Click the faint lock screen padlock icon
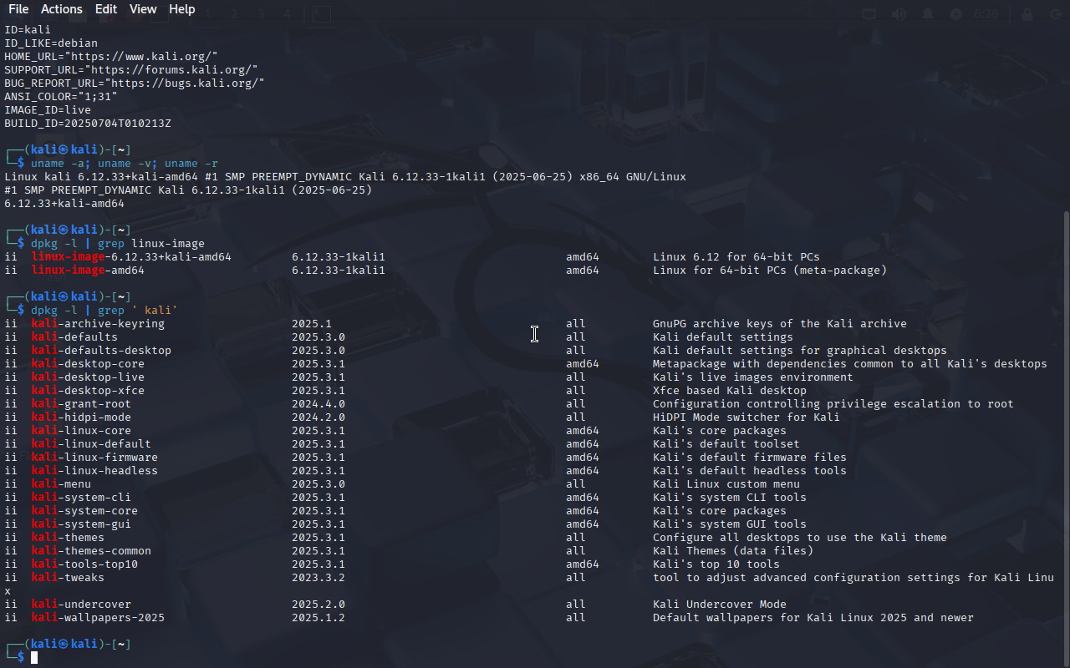Viewport: 1070px width, 668px height. (1027, 14)
